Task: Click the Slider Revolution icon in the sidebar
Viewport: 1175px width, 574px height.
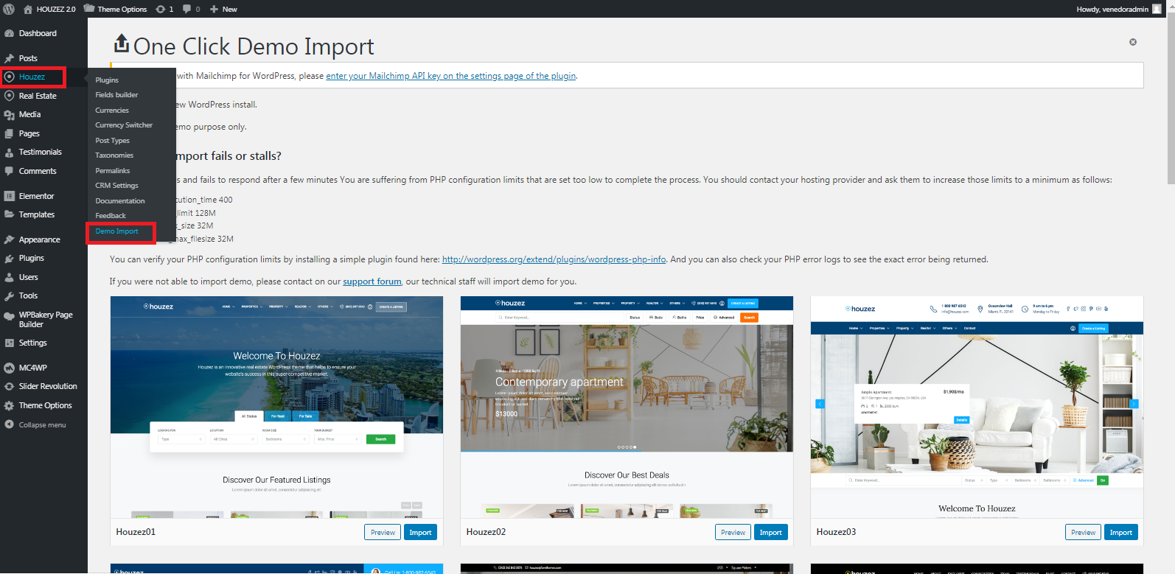Action: point(10,386)
